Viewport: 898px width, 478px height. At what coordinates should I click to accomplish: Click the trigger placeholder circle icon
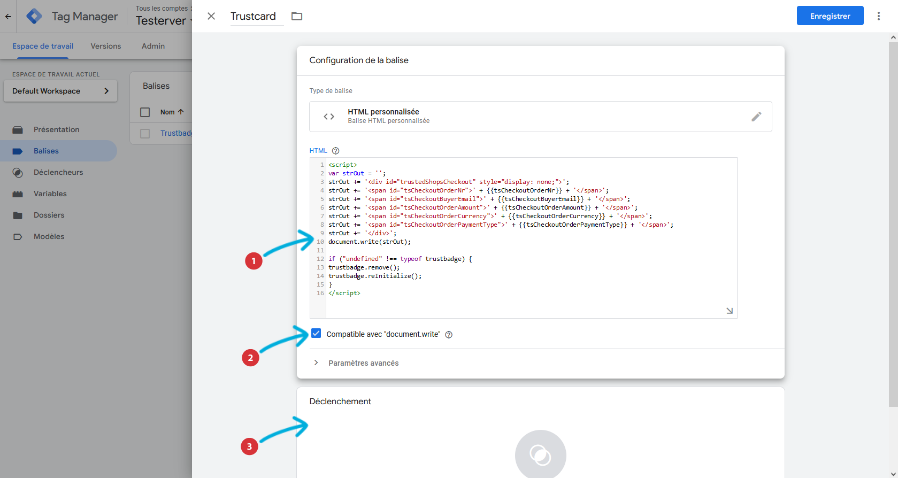[540, 454]
